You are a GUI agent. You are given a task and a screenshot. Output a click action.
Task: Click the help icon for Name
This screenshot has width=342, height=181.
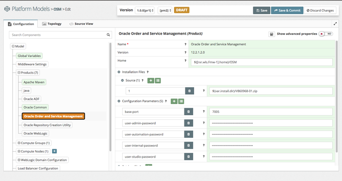tap(185, 44)
